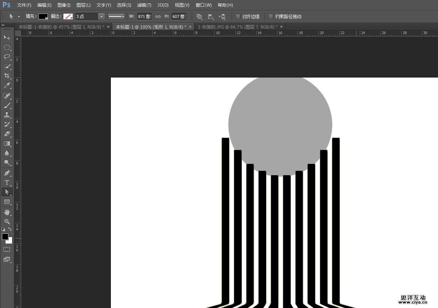Open the 图层(L) menu
The height and width of the screenshot is (308, 438).
(x=83, y=5)
